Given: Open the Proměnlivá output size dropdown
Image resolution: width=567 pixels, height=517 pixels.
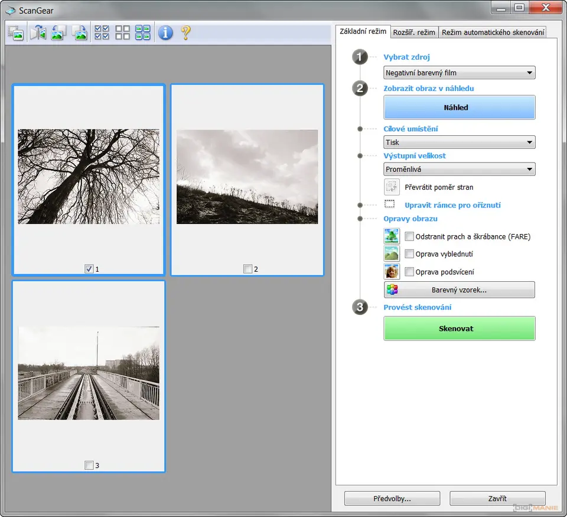Looking at the screenshot, I should click(x=459, y=170).
